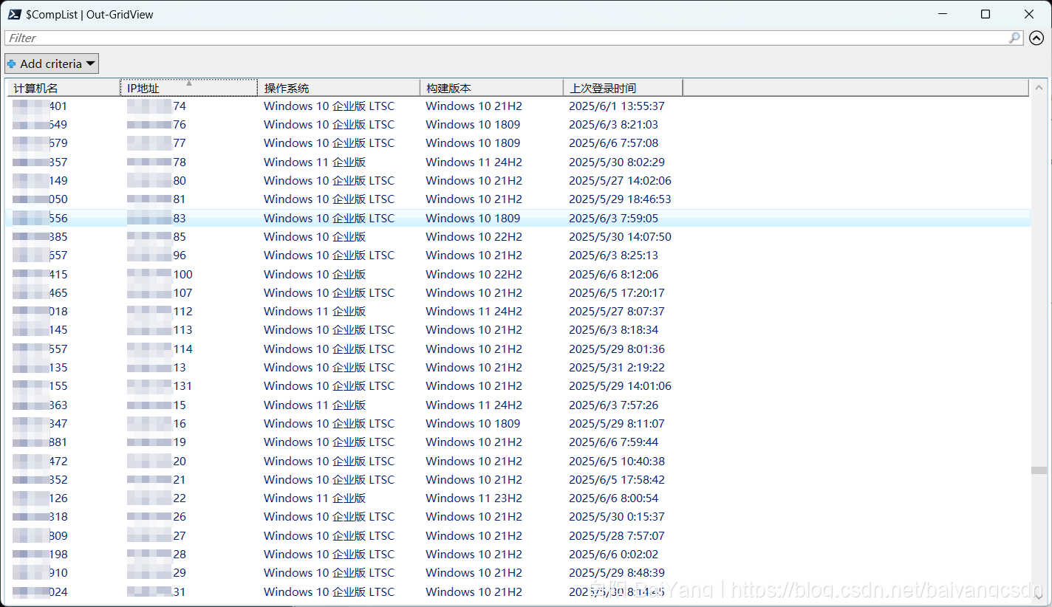Select login time 2025/6/6 8:12:06
This screenshot has height=607, width=1052.
click(613, 274)
